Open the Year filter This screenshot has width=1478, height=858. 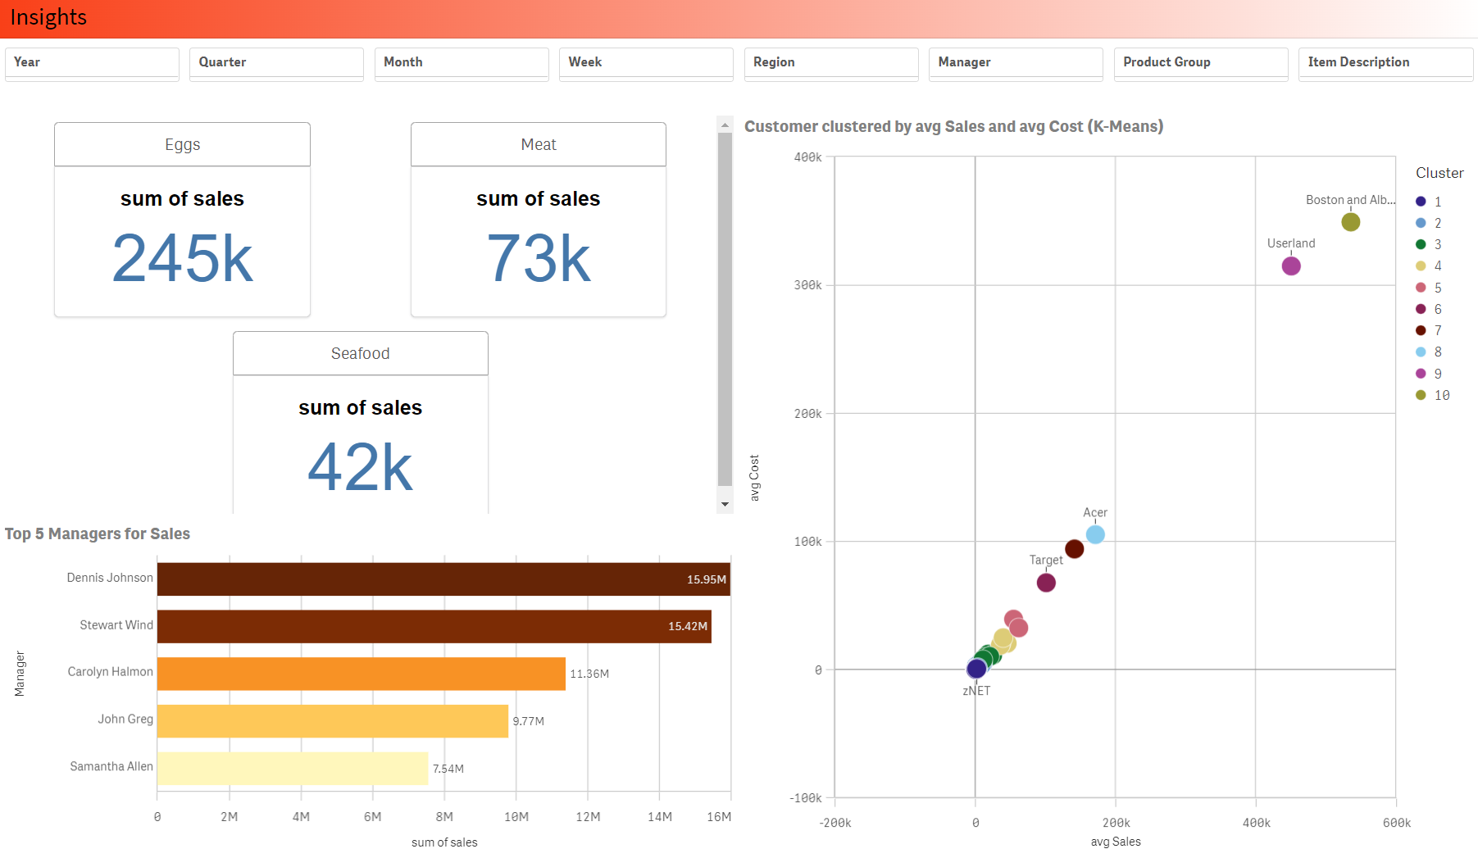coord(92,62)
